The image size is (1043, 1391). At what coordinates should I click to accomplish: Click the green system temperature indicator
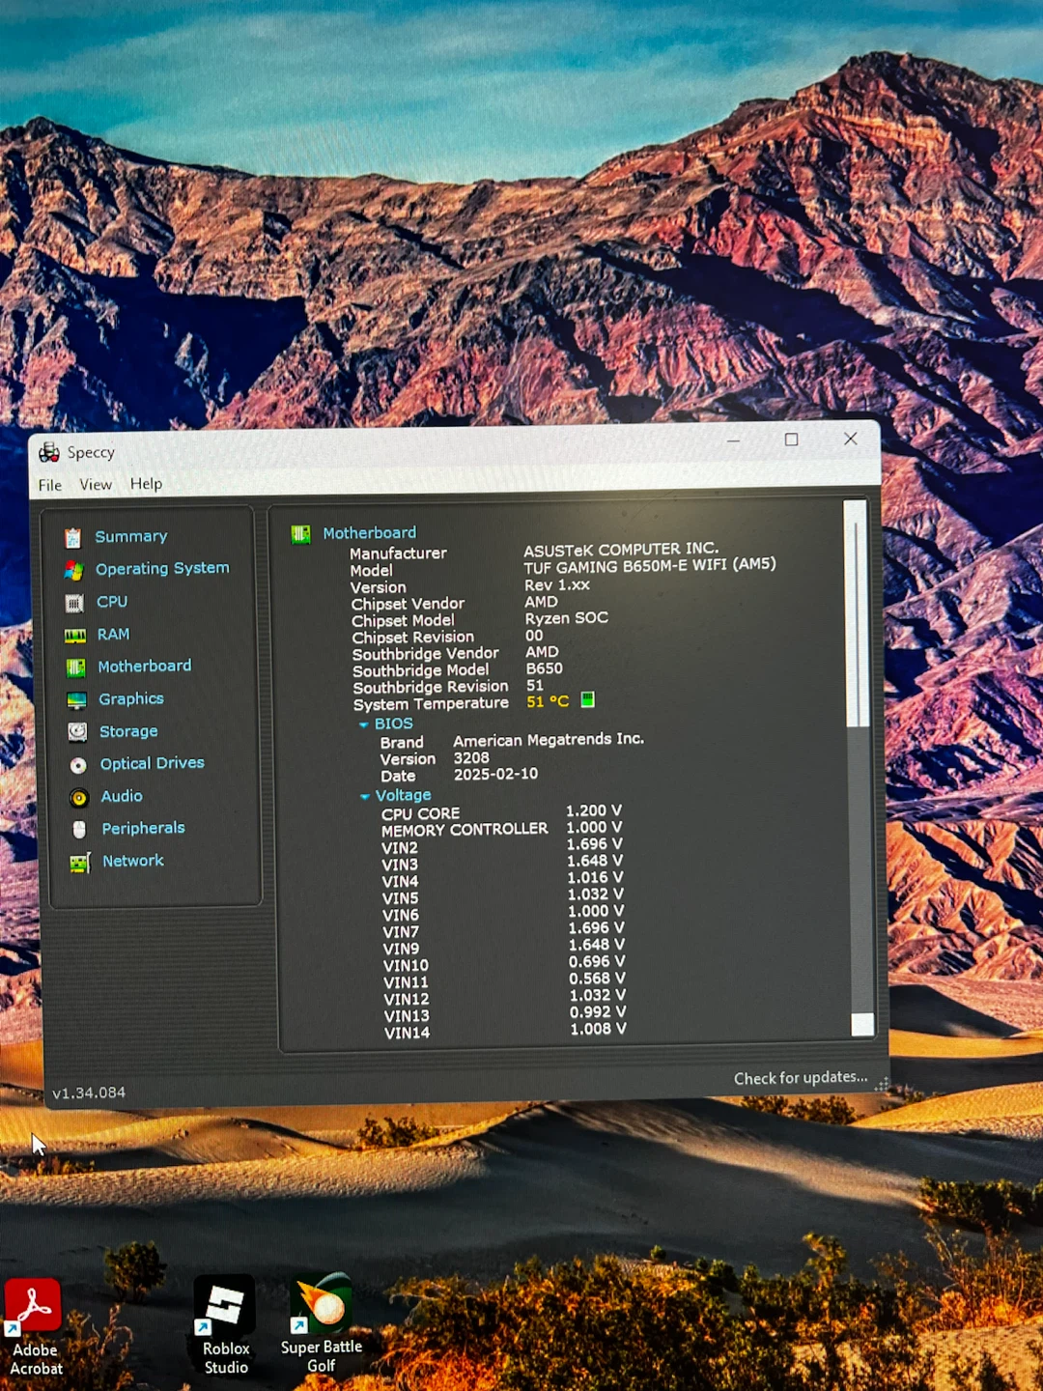pos(587,699)
